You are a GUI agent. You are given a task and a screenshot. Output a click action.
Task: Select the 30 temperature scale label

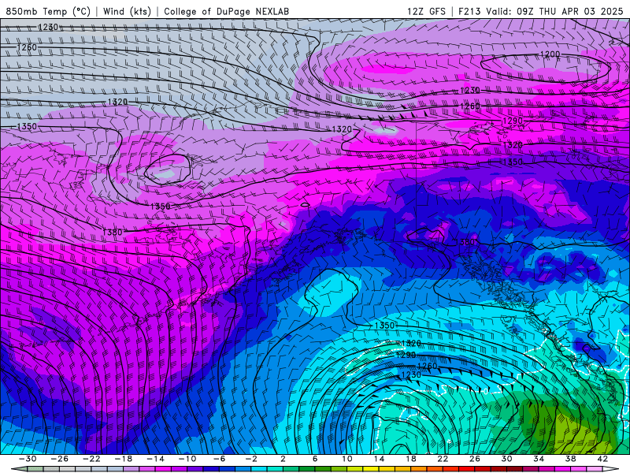coord(506,459)
